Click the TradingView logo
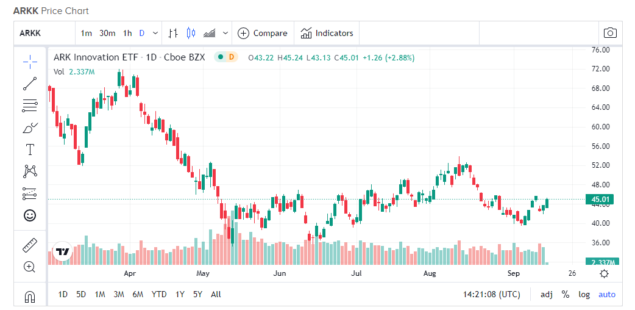635x310 pixels. [63, 251]
